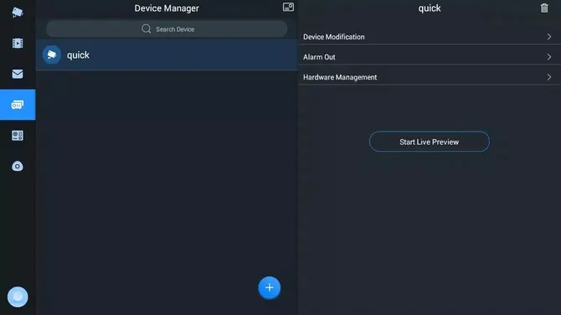Viewport: 561px width, 315px height.
Task: Select Device Manager icon in sidebar
Action: click(x=18, y=105)
